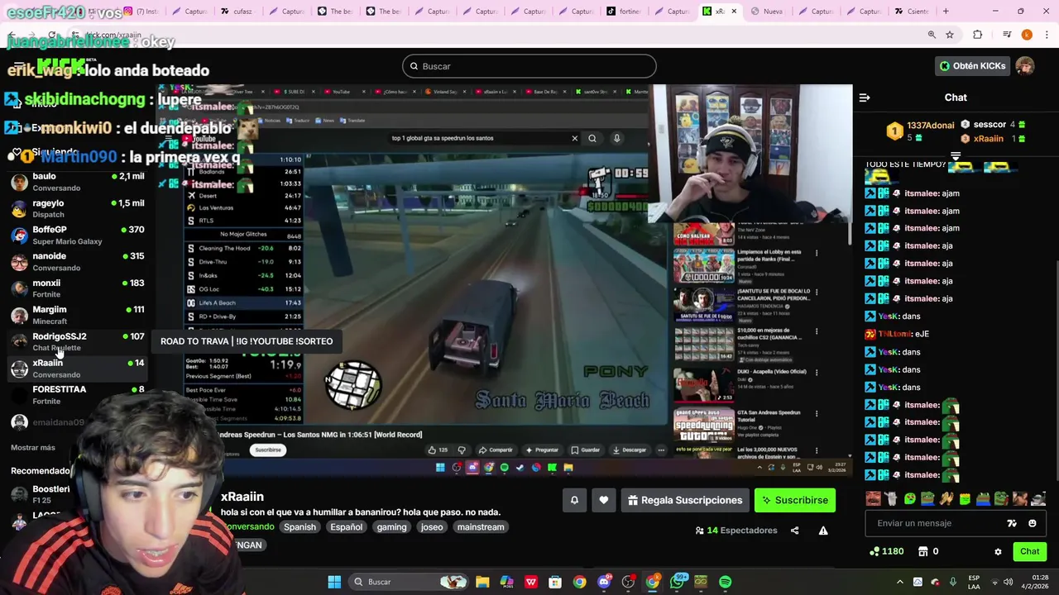The height and width of the screenshot is (595, 1059).
Task: Click the KICKs points balance 1180
Action: coord(887,551)
